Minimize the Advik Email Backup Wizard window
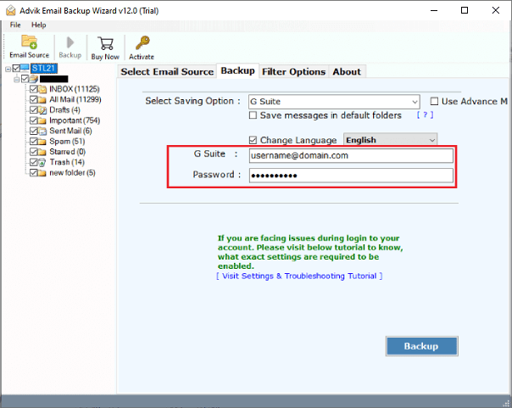Image resolution: width=512 pixels, height=408 pixels. coord(434,10)
